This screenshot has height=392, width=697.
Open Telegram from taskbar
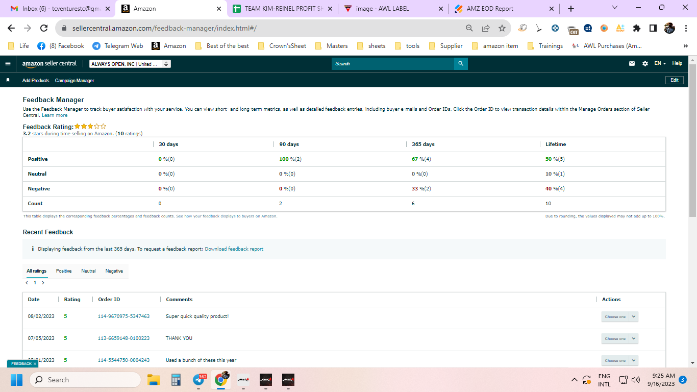tap(199, 380)
